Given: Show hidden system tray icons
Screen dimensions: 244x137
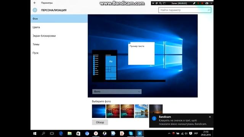Looking at the screenshot, I should pos(169,134).
